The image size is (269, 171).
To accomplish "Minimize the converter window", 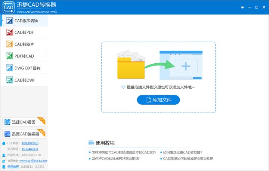I will pos(250,7).
